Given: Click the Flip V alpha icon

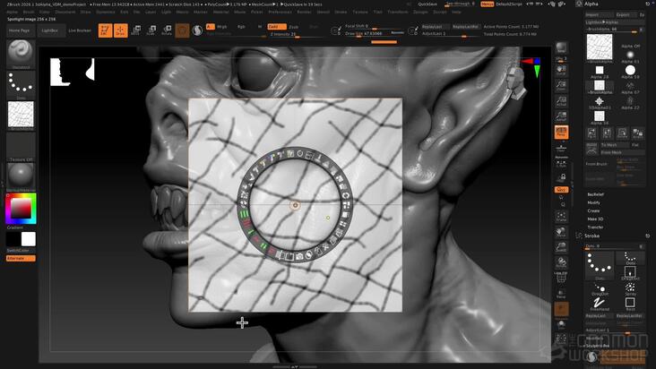Looking at the screenshot, I should tap(607, 133).
